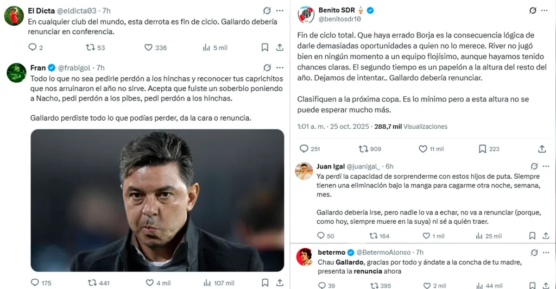This screenshot has width=556, height=289.
Task: Share Benito SDR's tweet
Action: point(542,149)
